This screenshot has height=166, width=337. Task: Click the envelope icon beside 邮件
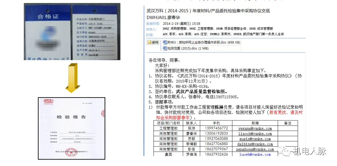[x=149, y=42]
